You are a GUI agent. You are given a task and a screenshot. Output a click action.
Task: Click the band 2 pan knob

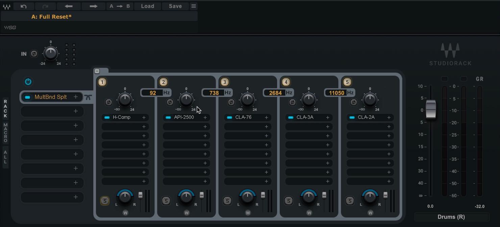(186, 197)
